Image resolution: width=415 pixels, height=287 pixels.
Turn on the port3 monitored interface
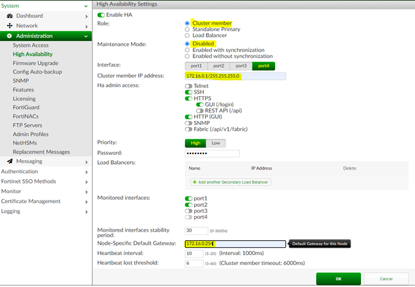pyautogui.click(x=189, y=211)
